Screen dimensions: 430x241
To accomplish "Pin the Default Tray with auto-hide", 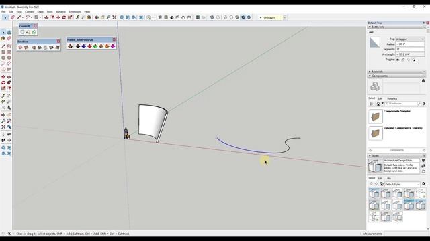I will point(424,23).
